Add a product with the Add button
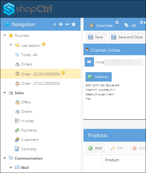Viewport: 146px width, 173px height. click(95, 148)
